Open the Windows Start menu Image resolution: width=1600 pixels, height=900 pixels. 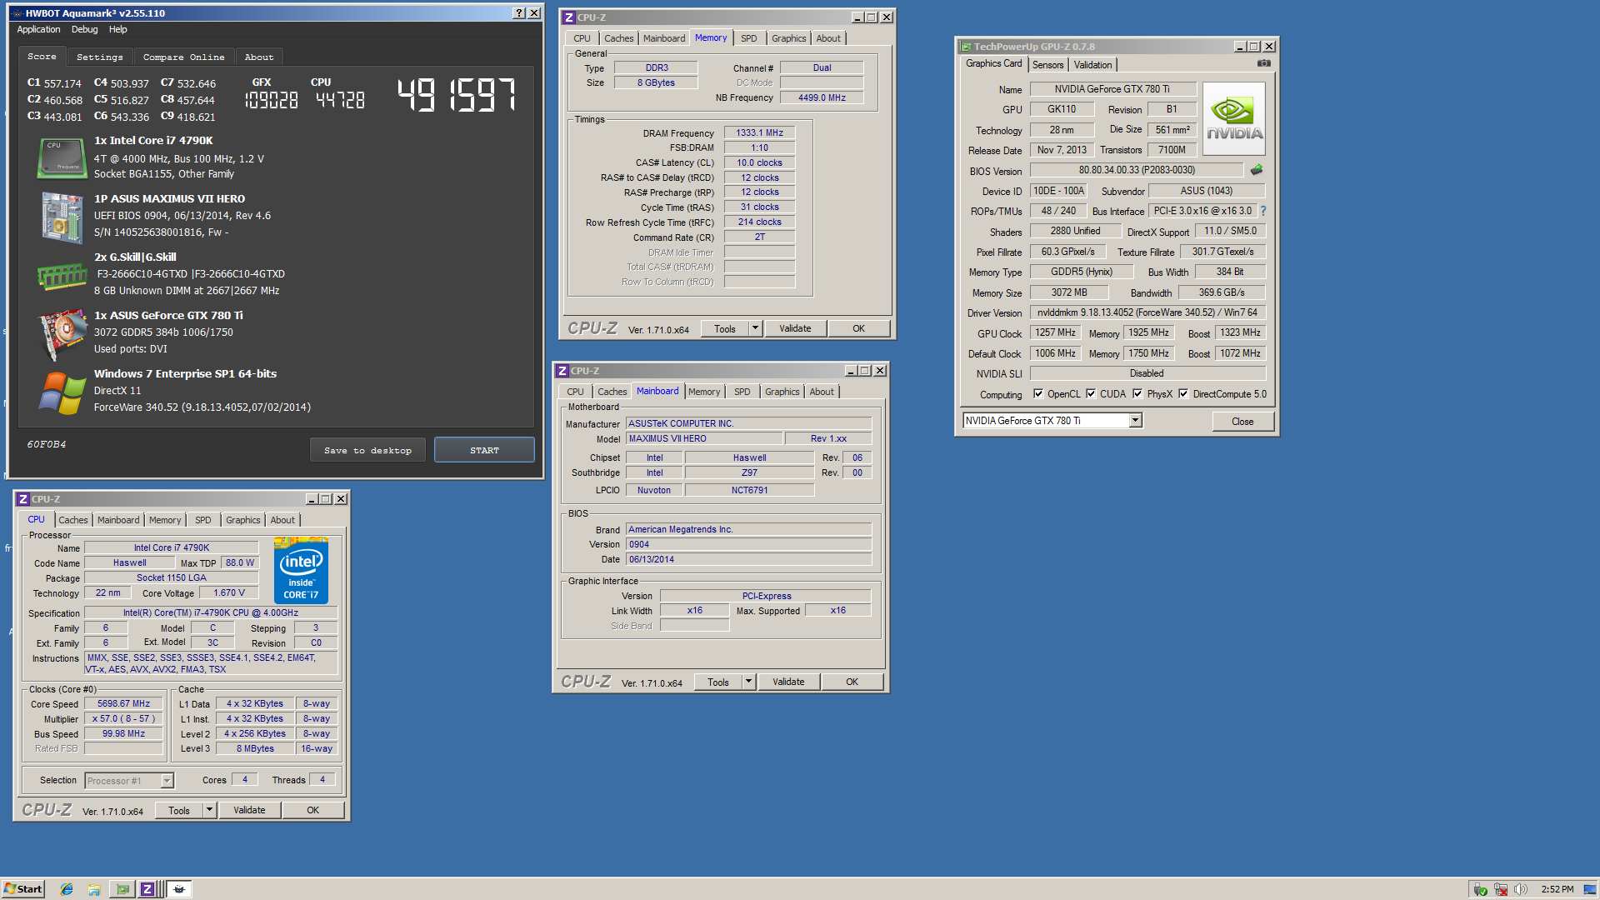pos(22,889)
